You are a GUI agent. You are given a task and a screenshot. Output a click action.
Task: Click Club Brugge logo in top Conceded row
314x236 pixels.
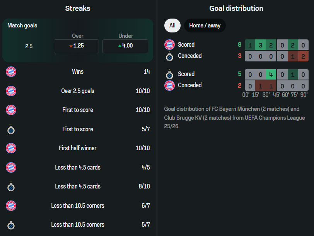[169, 56]
